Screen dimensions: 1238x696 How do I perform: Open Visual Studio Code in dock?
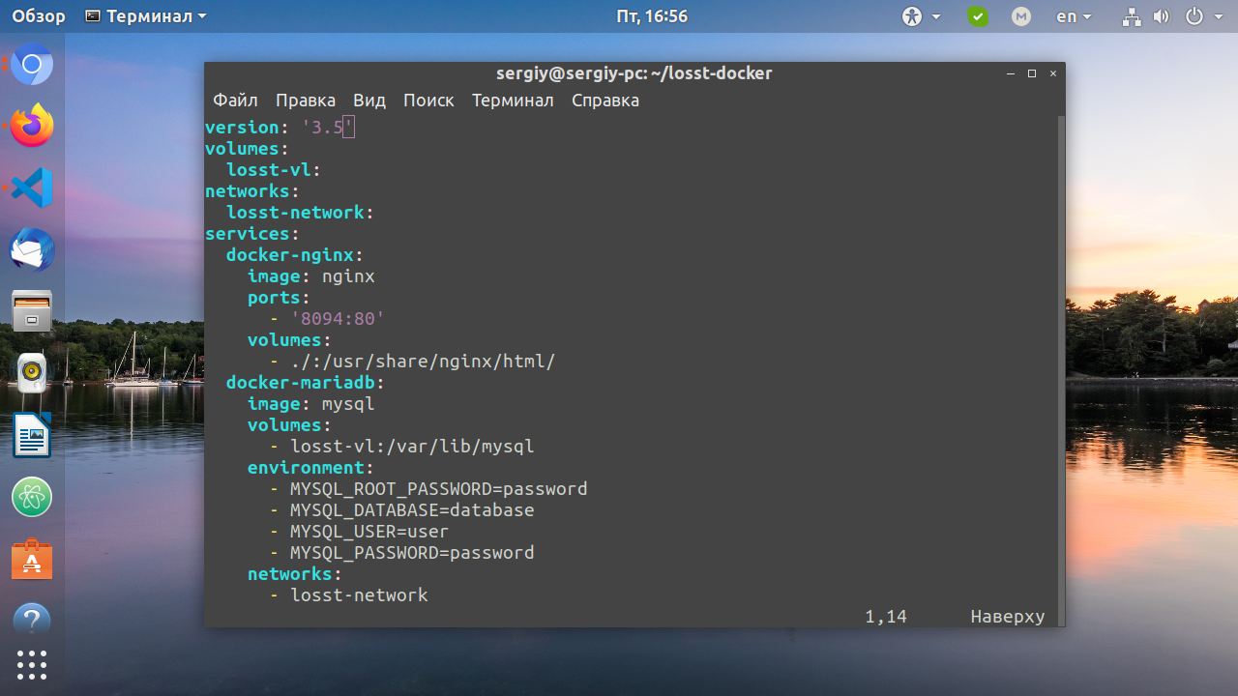(x=32, y=188)
